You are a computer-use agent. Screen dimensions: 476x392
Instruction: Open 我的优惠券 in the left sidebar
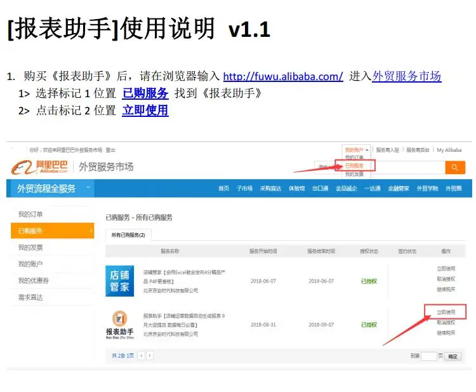click(34, 280)
